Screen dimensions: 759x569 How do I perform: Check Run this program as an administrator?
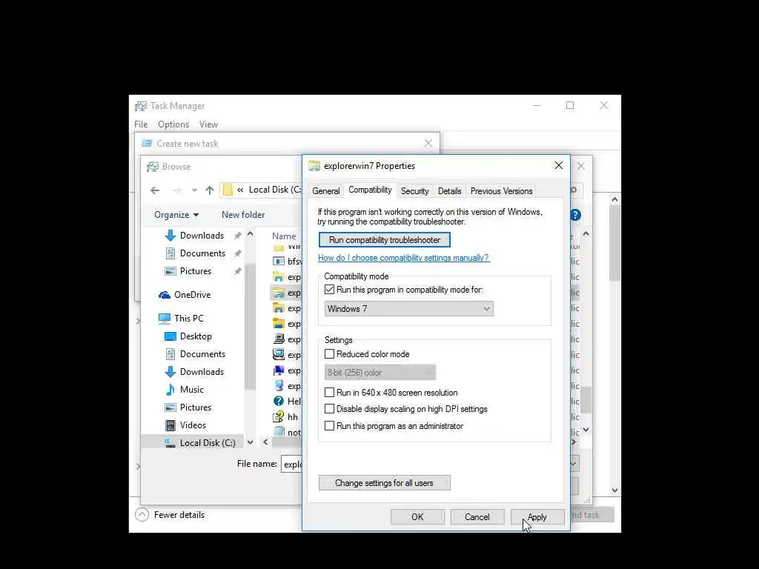[330, 426]
